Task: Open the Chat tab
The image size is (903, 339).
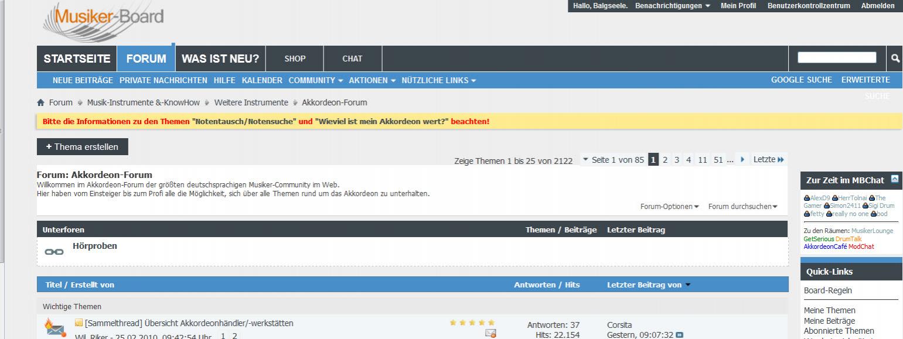Action: [x=353, y=59]
